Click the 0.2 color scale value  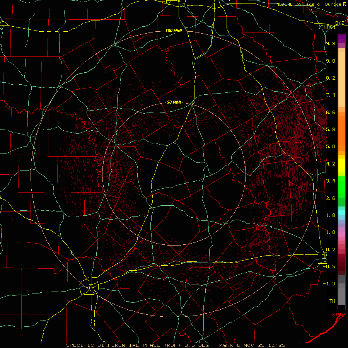click(331, 250)
